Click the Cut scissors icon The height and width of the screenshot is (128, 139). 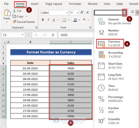point(14,11)
